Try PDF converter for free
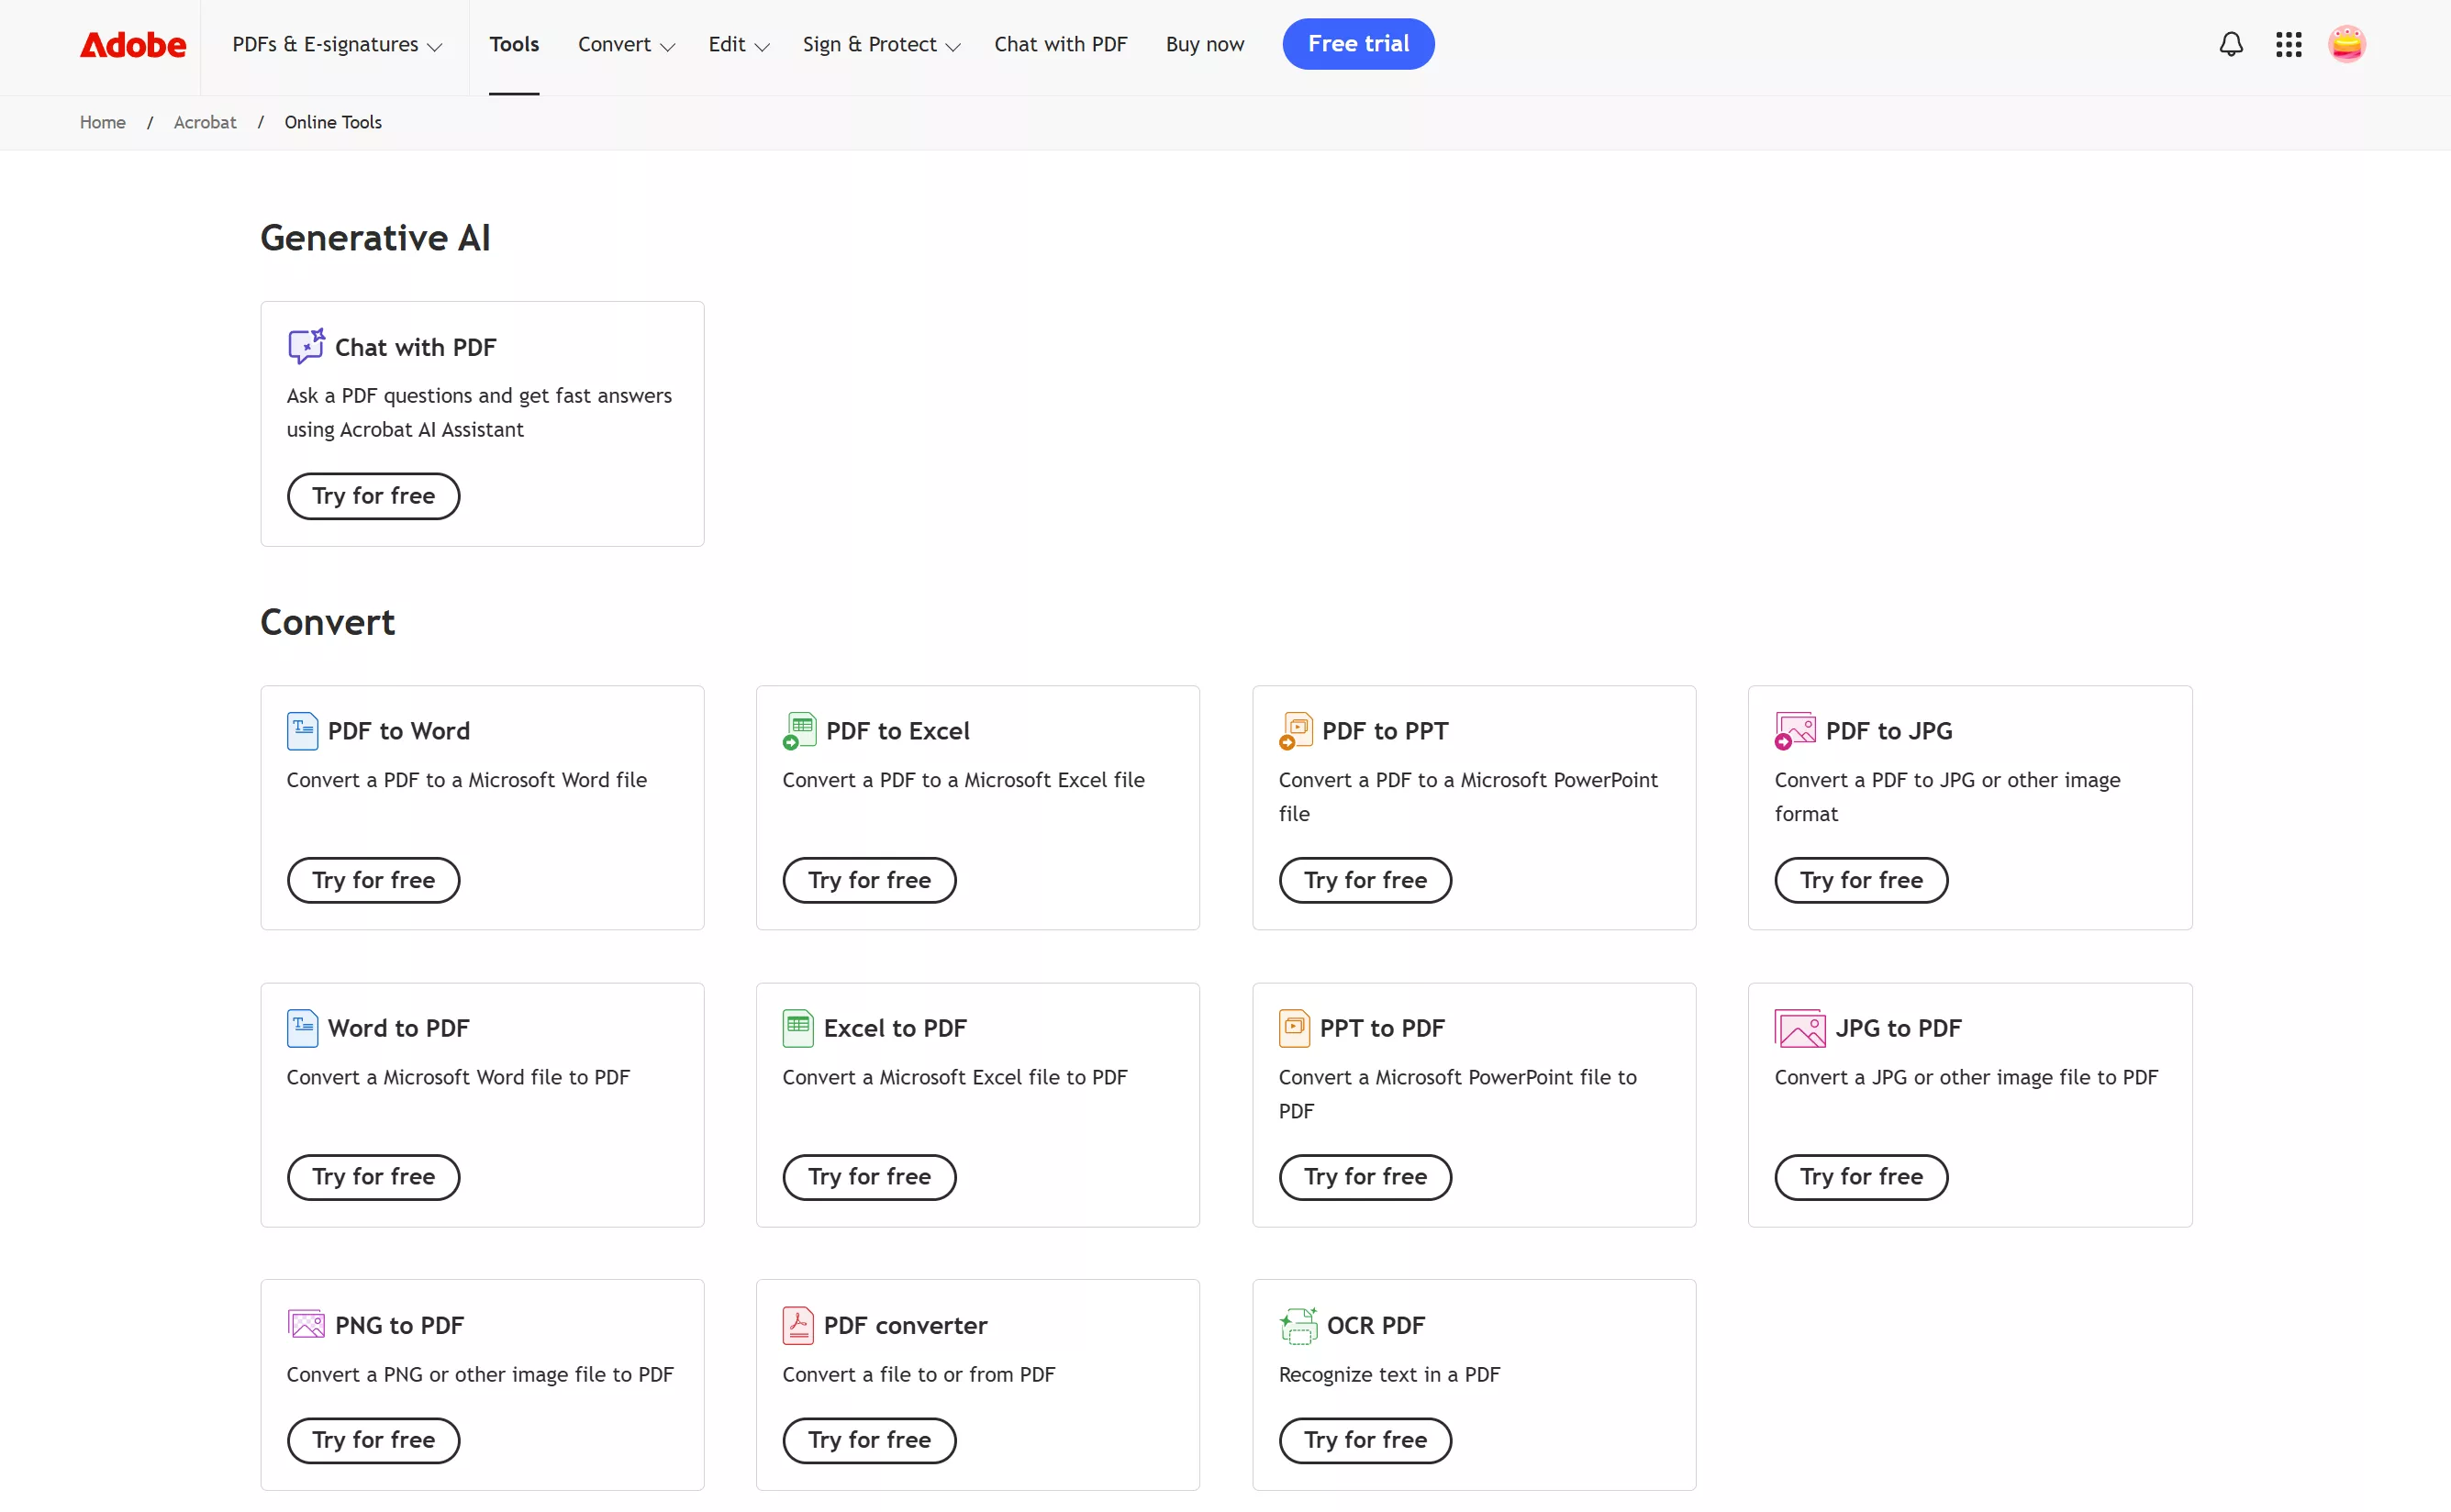The width and height of the screenshot is (2451, 1512). (869, 1440)
